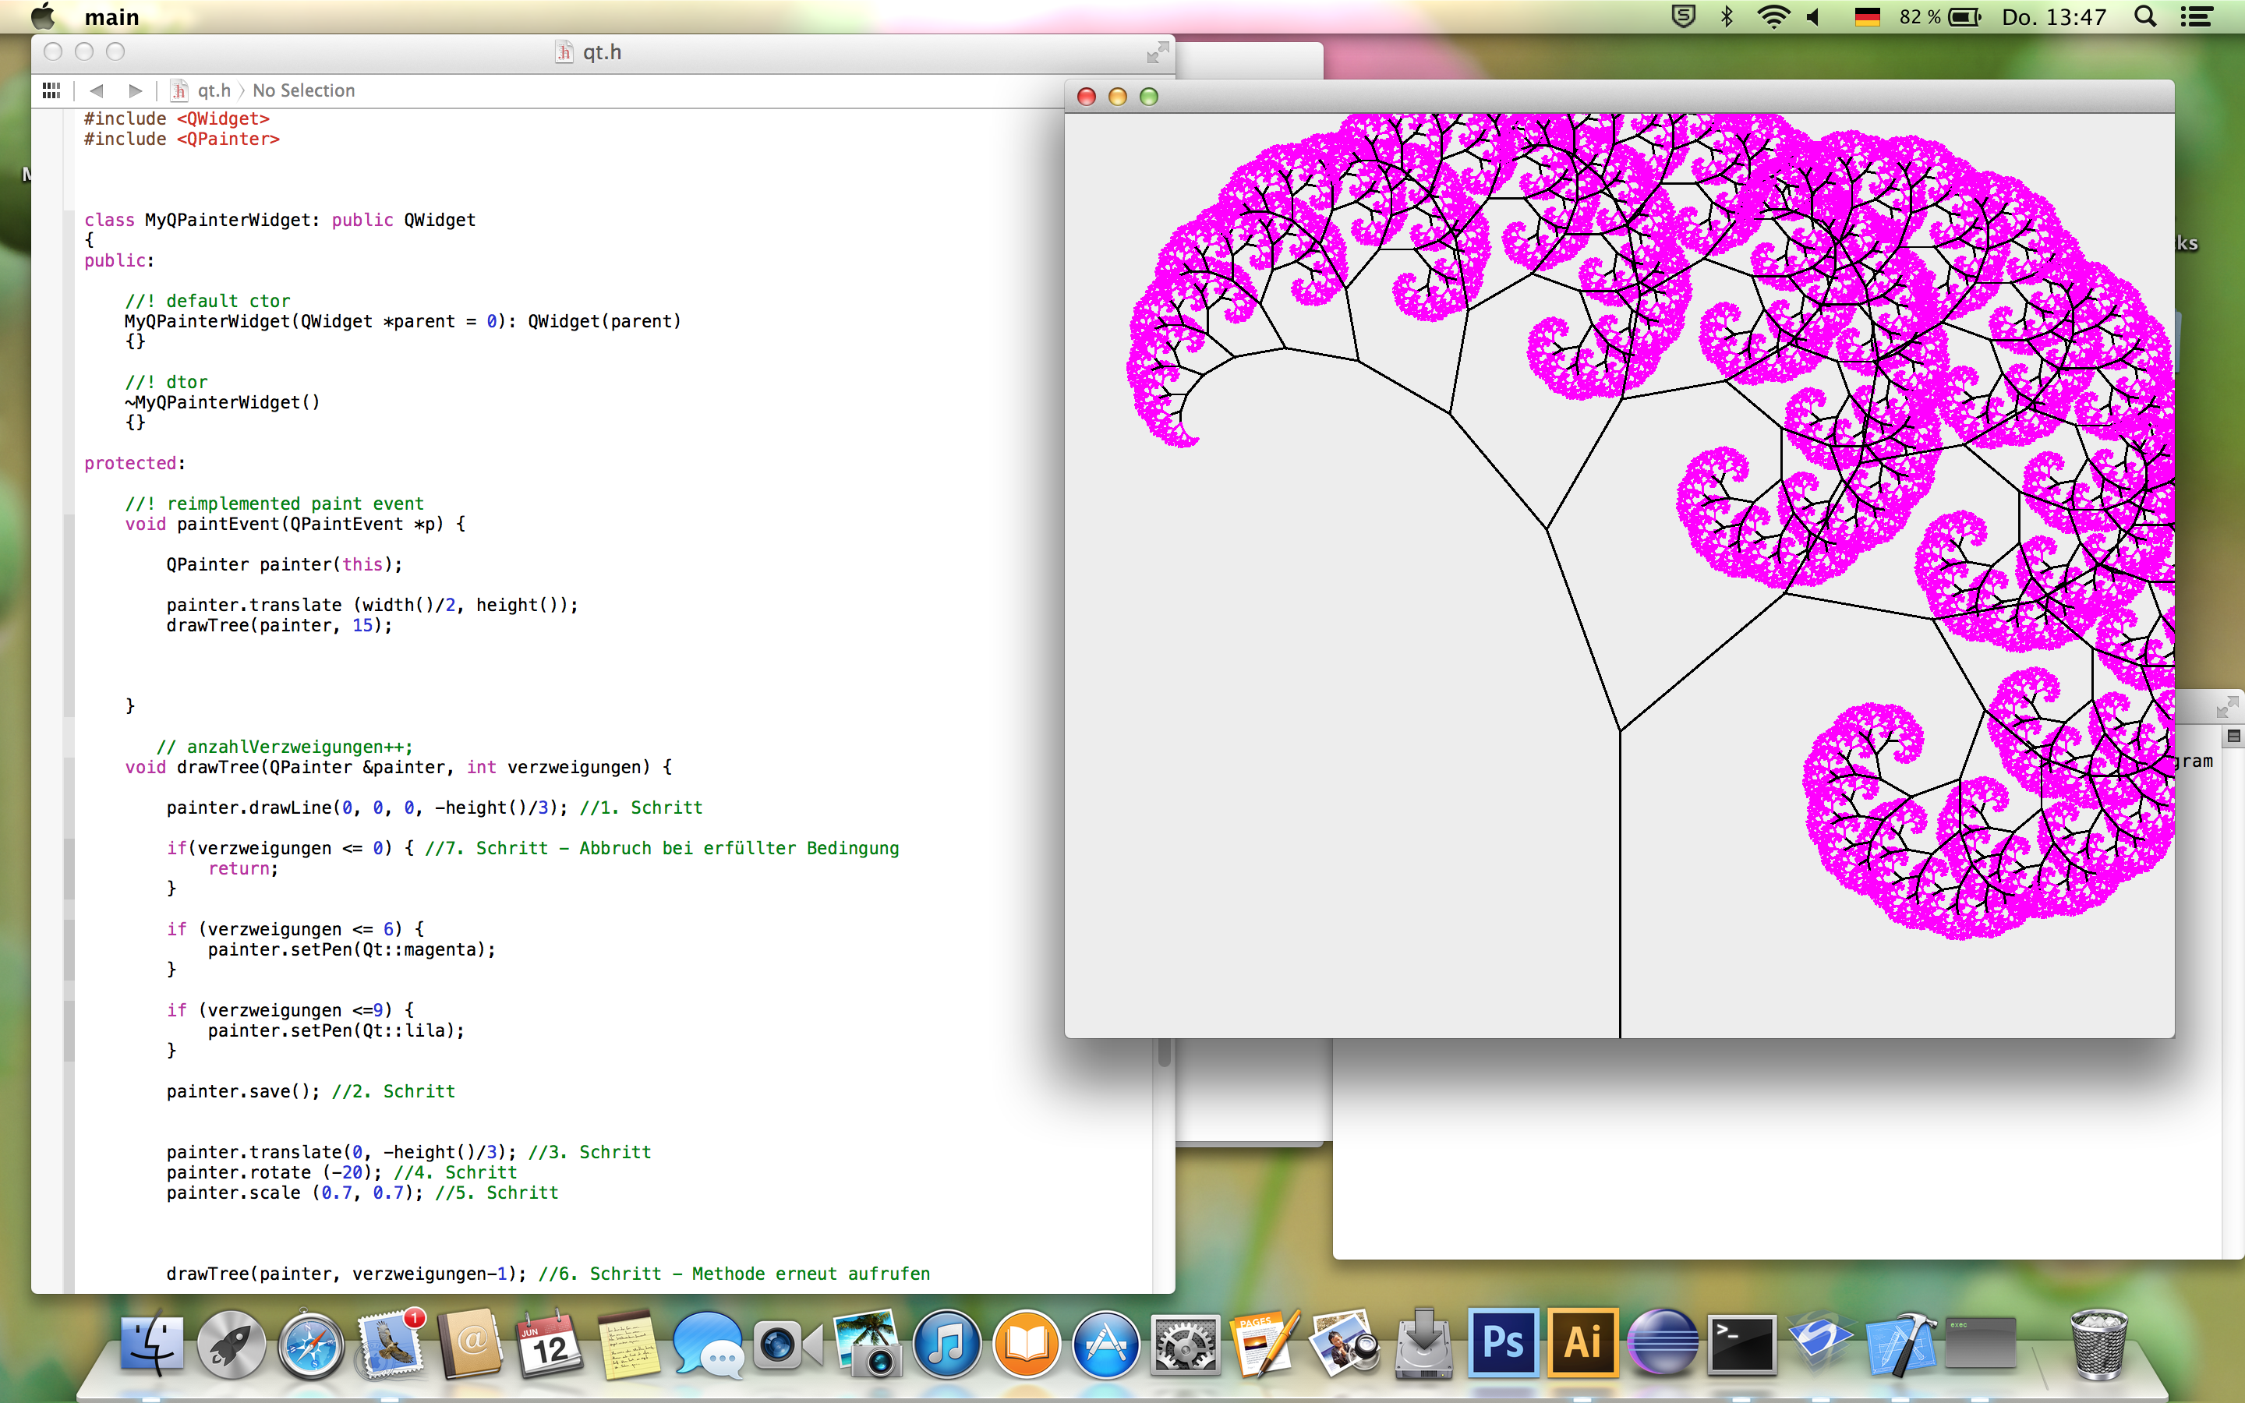Open the main application menu
The image size is (2245, 1403).
(x=111, y=16)
